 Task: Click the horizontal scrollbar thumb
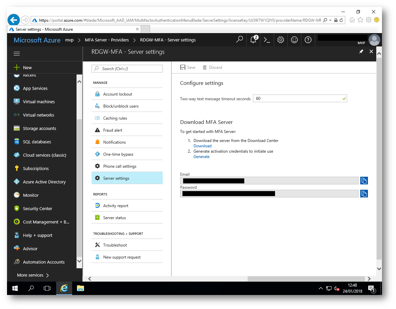(x=306, y=279)
